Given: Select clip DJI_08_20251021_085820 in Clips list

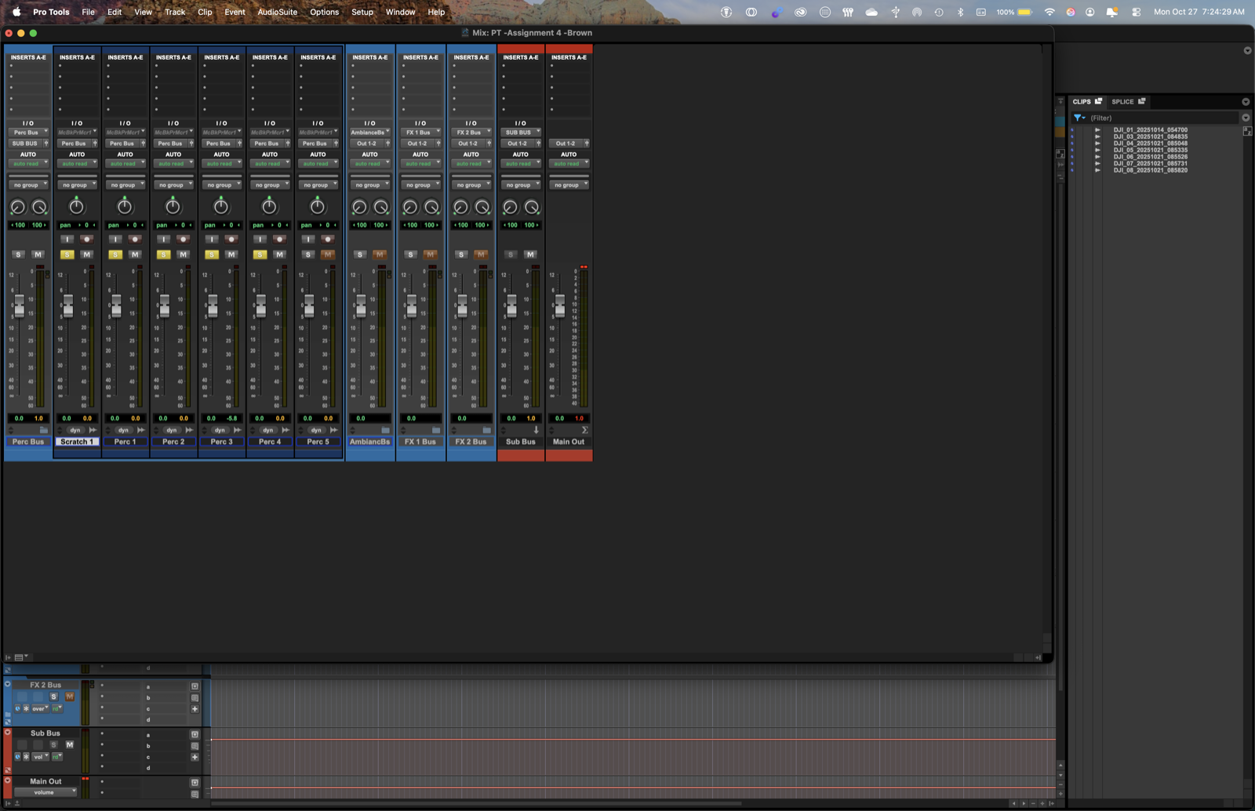Looking at the screenshot, I should coord(1150,170).
